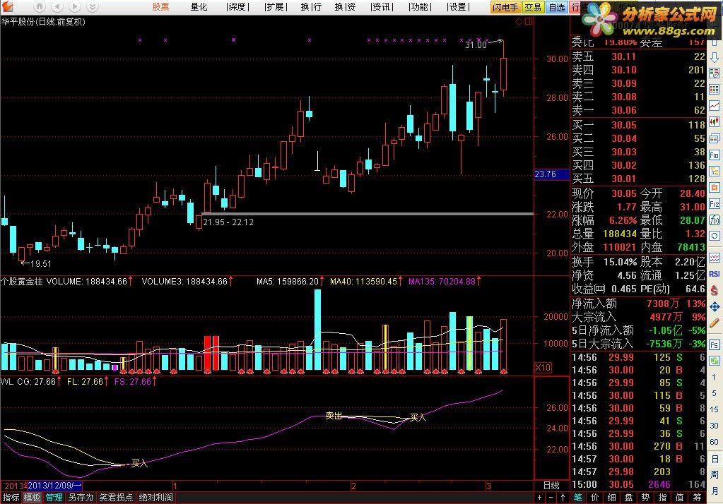Switch to the 60-minute period

(714, 442)
